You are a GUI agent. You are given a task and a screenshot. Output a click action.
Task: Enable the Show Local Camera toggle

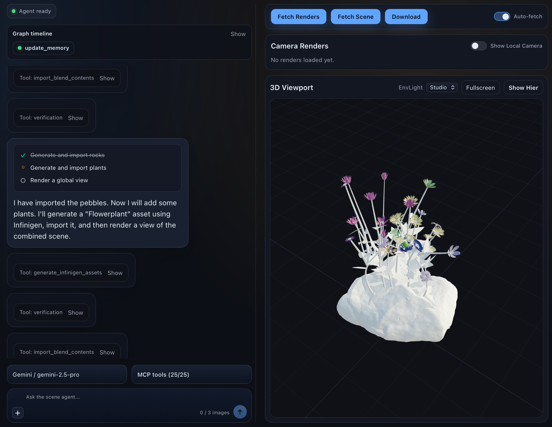pyautogui.click(x=478, y=46)
